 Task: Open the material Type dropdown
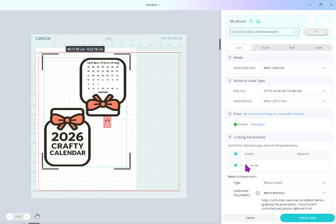pos(294,183)
